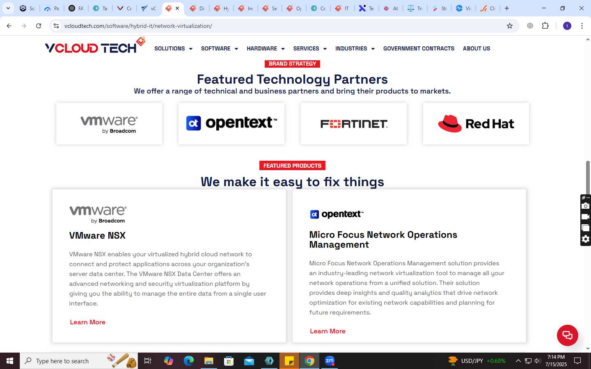Open the Windows Start menu

pos(10,361)
